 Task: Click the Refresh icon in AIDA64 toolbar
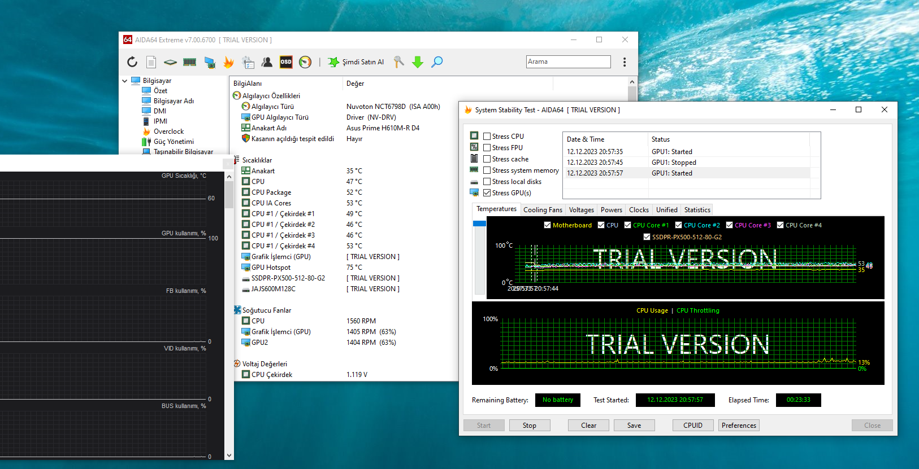coord(132,62)
